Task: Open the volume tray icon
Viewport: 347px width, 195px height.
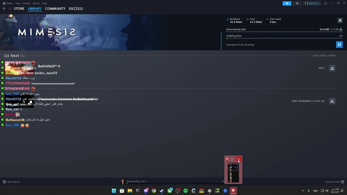Action: click(x=327, y=191)
